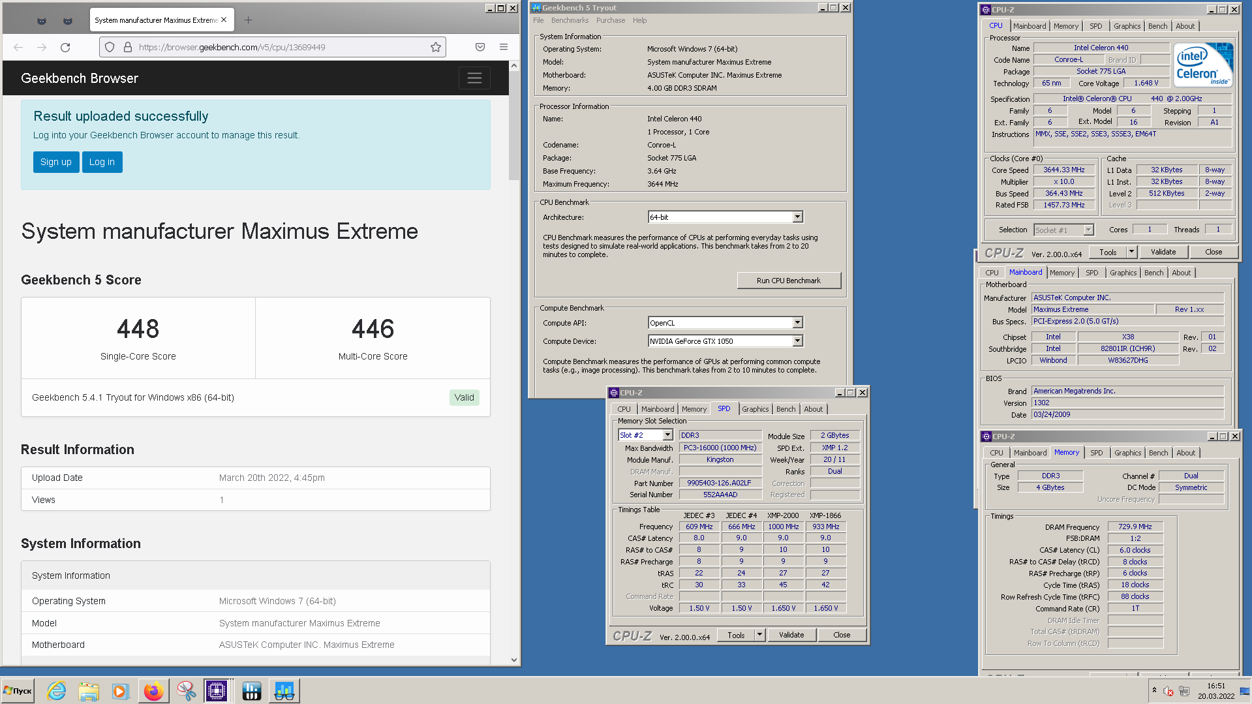Click the black bars app taskbar icon

click(x=251, y=691)
